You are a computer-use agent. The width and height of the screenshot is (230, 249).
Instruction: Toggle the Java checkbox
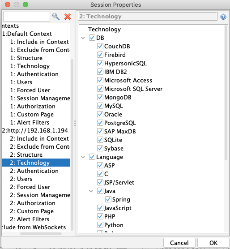click(100, 191)
